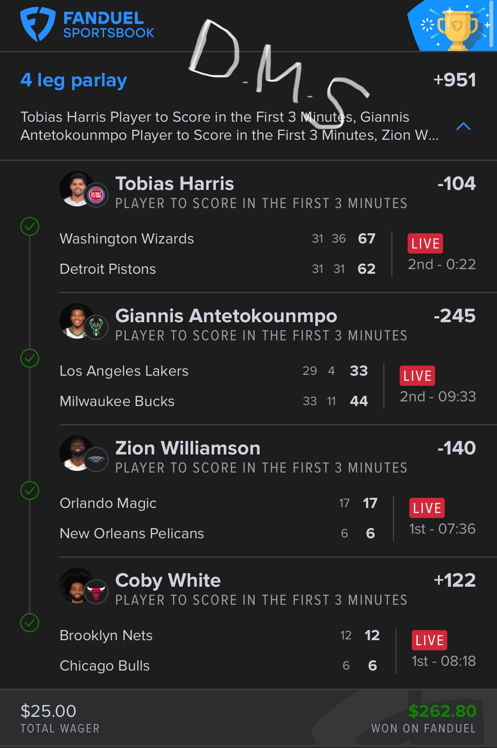Click green checkmark beside Zion Williamson leg

pyautogui.click(x=30, y=491)
